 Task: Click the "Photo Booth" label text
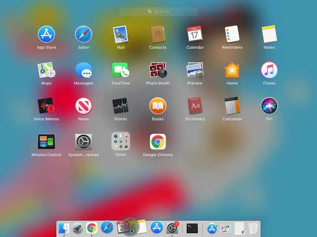click(x=158, y=83)
